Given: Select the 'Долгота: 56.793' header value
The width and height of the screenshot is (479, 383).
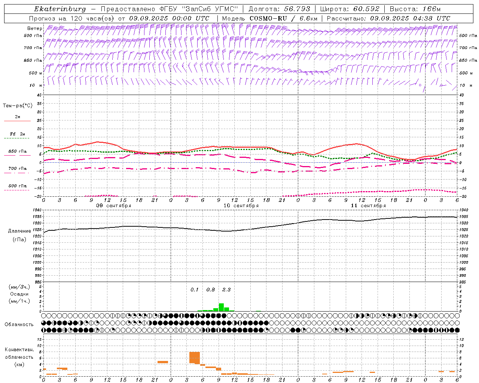Looking at the screenshot, I should tap(279, 9).
